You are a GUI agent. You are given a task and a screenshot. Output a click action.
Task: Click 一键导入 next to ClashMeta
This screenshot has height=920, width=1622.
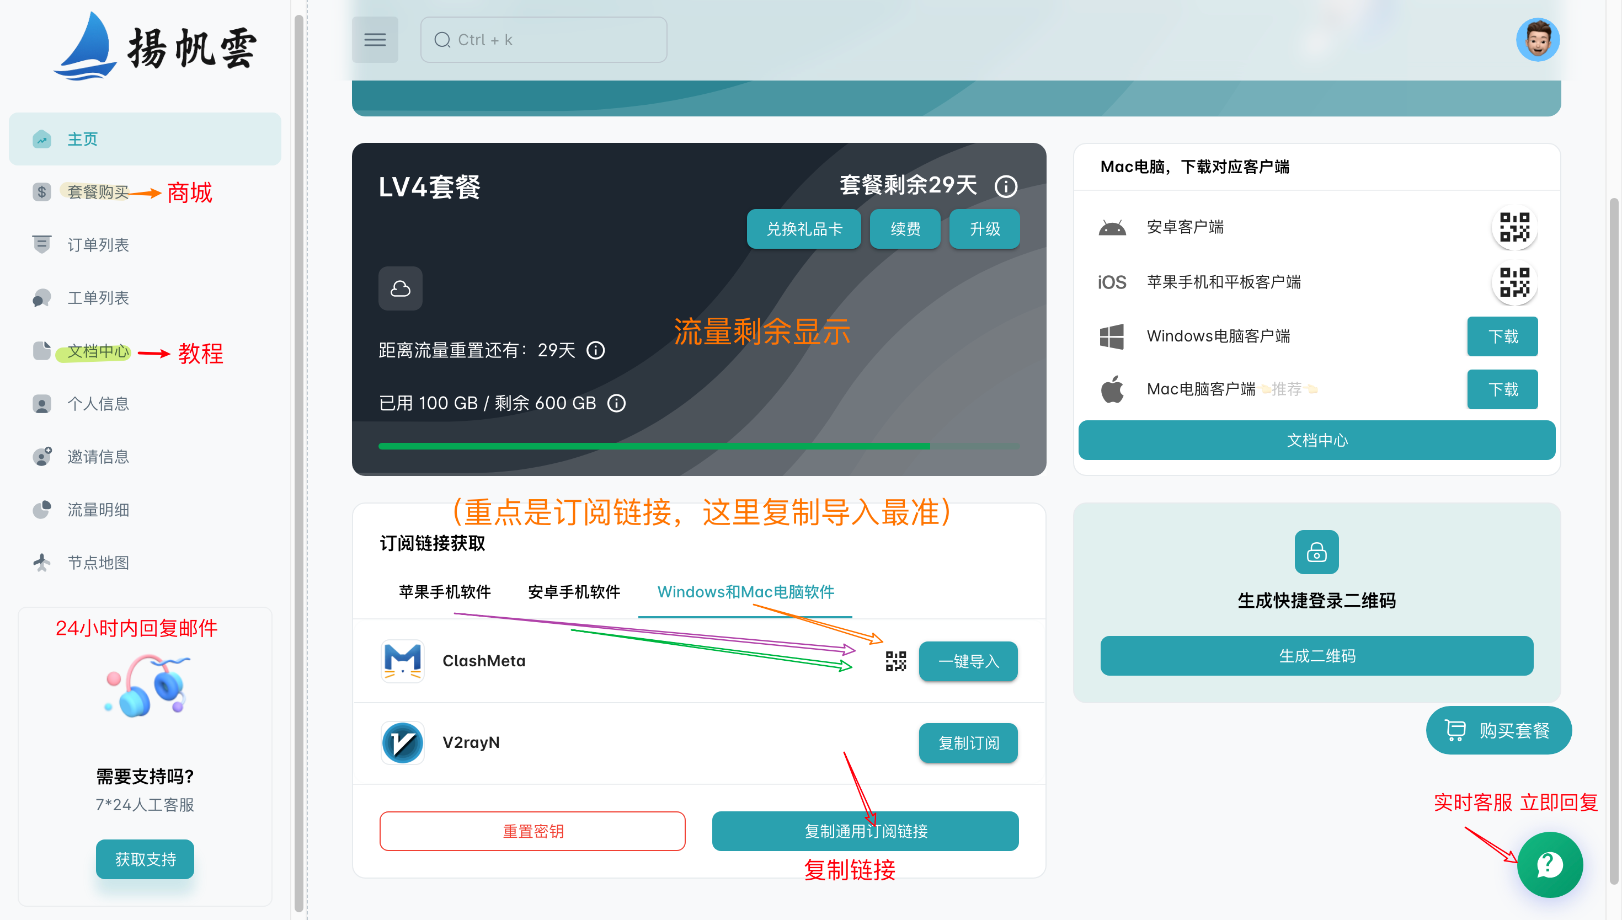click(x=968, y=661)
